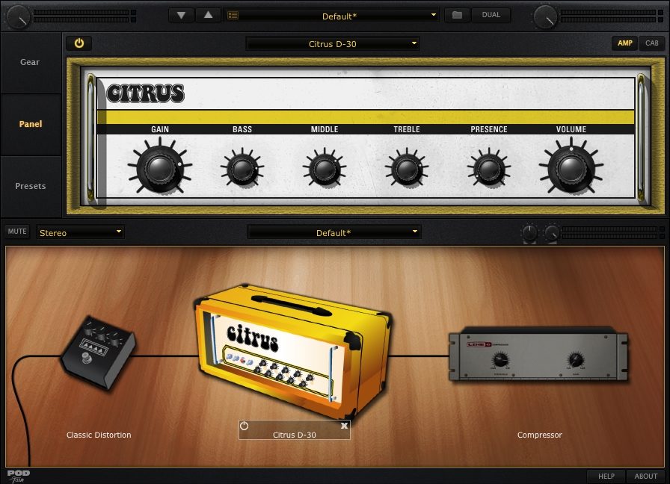670x484 pixels.
Task: Enable DUAL tone mode
Action: (491, 15)
